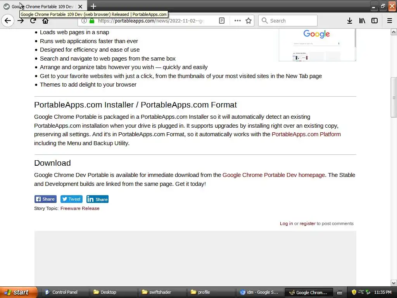This screenshot has width=397, height=298.
Task: Toggle reader view for this page
Action: tap(222, 21)
